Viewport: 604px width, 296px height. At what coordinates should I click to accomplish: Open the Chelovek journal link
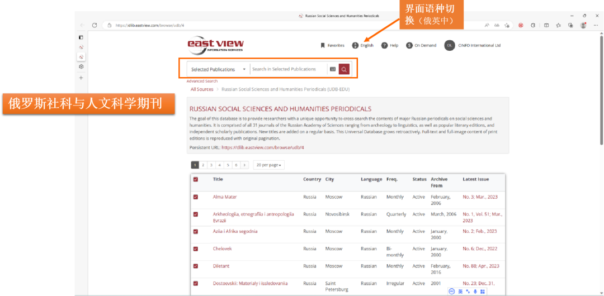(x=222, y=249)
